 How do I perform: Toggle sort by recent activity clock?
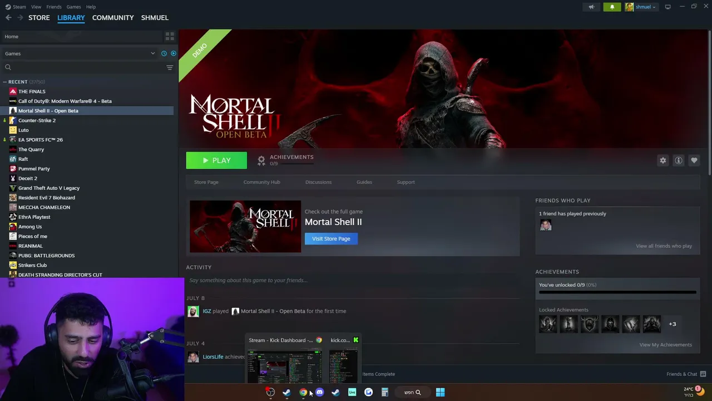pos(164,53)
